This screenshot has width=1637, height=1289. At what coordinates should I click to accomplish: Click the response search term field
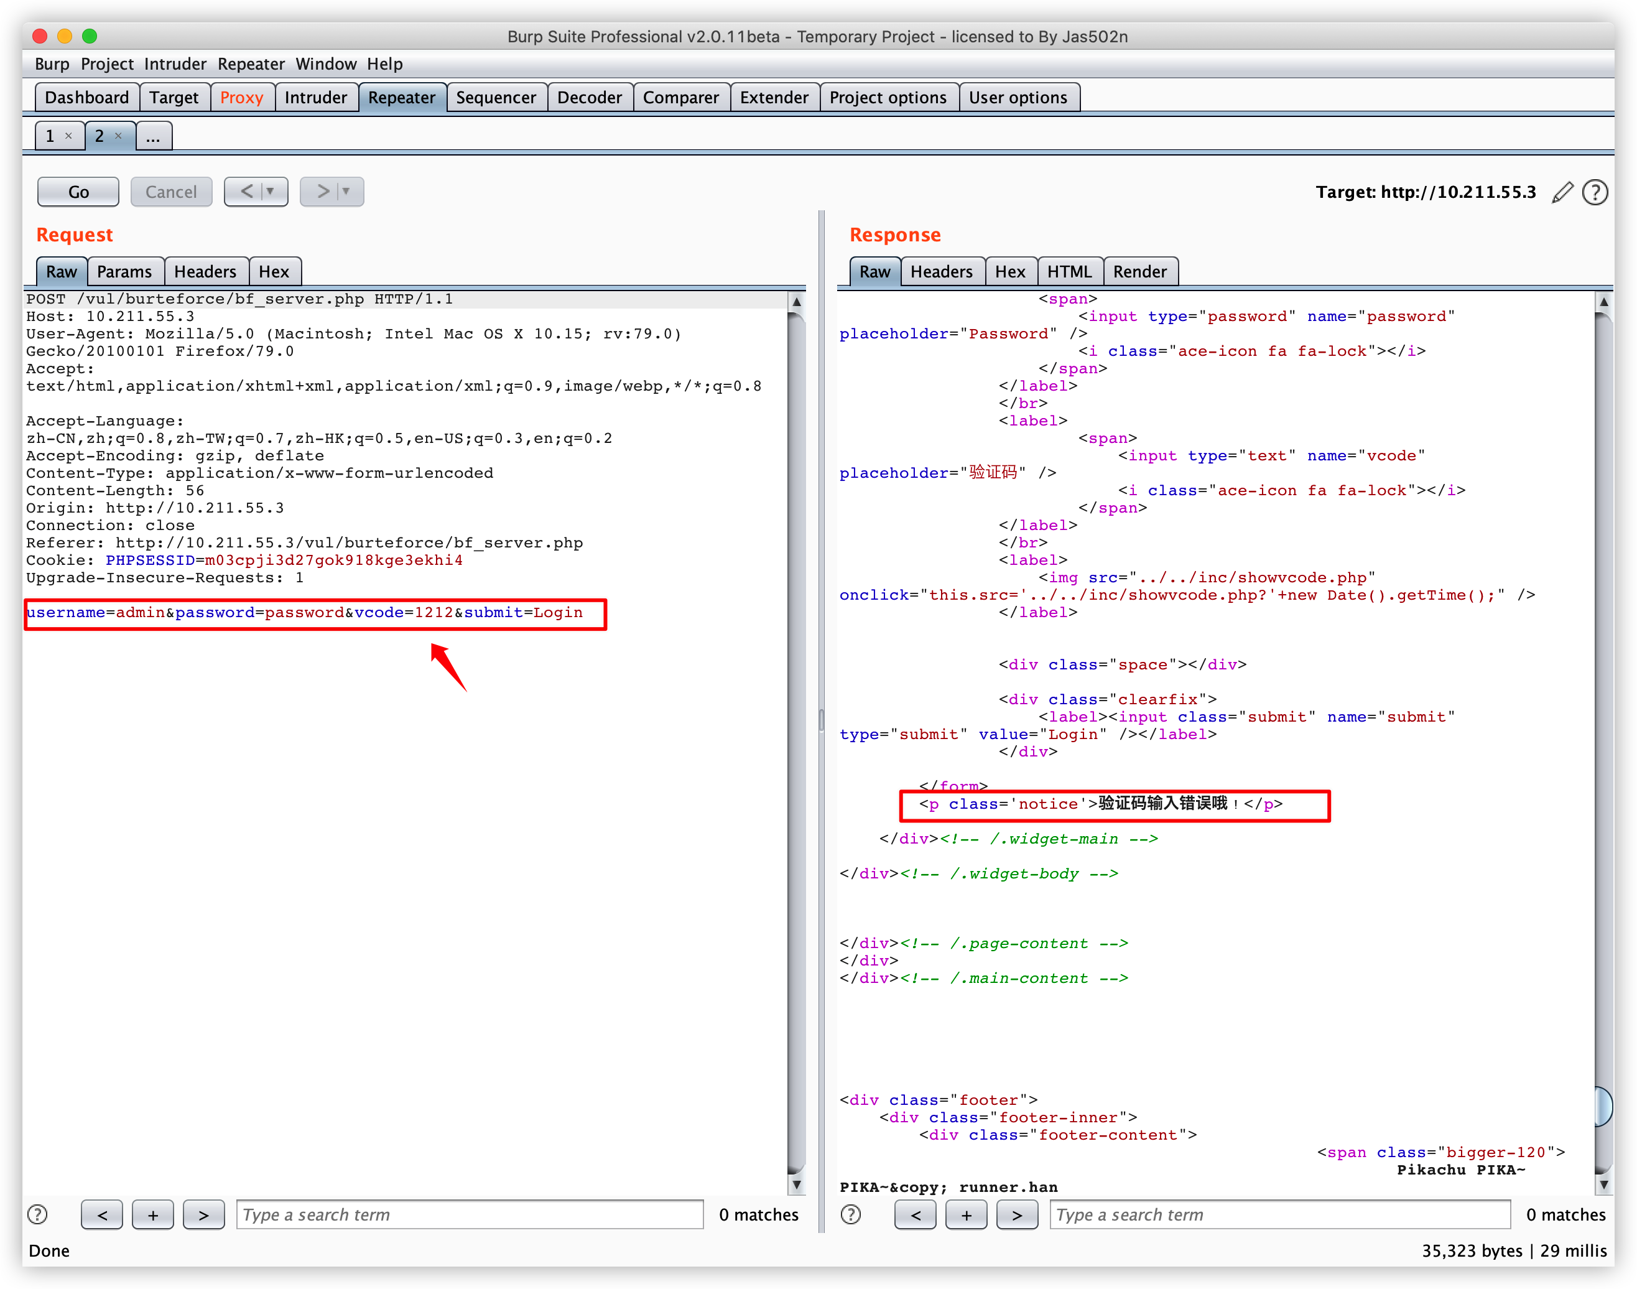pyautogui.click(x=1279, y=1214)
